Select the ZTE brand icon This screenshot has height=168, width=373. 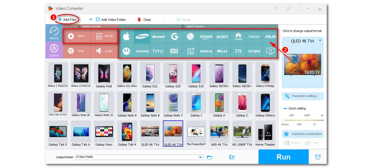pos(238,51)
